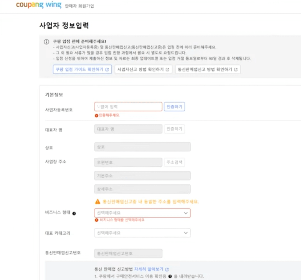Click external link icon beside 자세히 알아보기
Screen dimensions: 301x280
pyautogui.click(x=167, y=269)
